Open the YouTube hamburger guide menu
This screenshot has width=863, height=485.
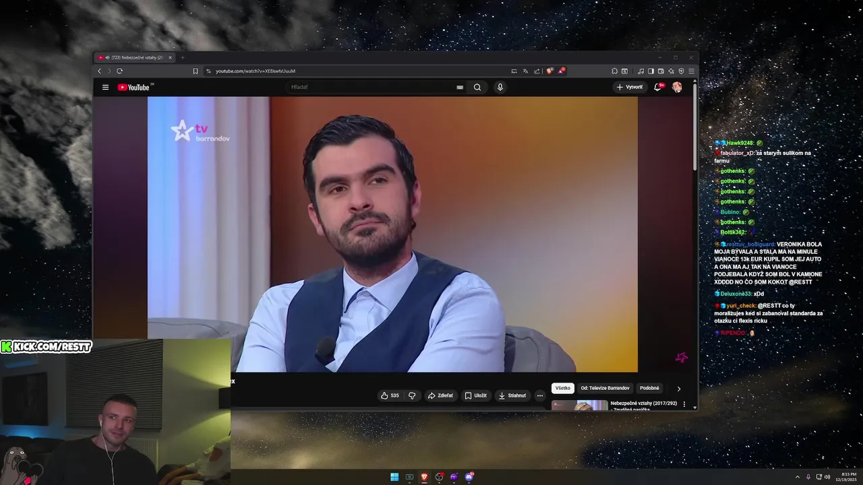(x=105, y=87)
